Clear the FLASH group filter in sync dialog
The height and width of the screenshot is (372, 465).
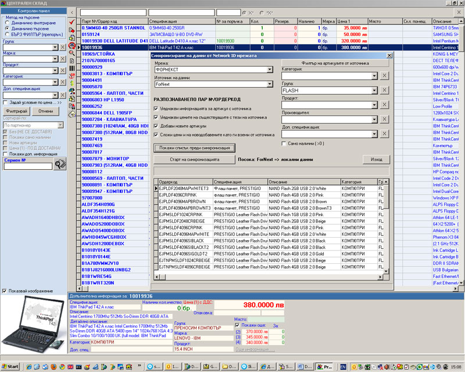[x=384, y=90]
